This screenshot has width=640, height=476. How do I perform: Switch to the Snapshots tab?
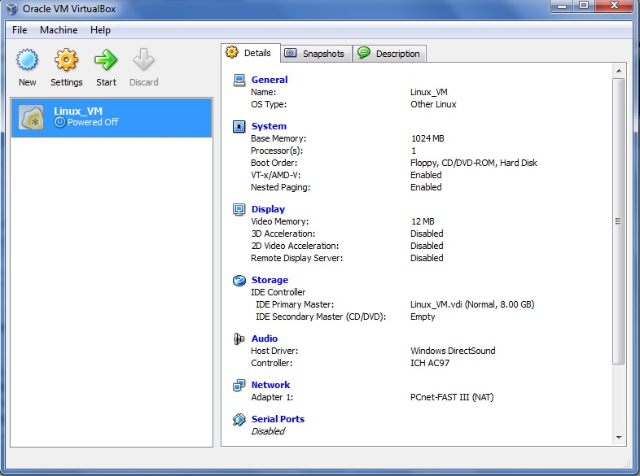click(316, 54)
